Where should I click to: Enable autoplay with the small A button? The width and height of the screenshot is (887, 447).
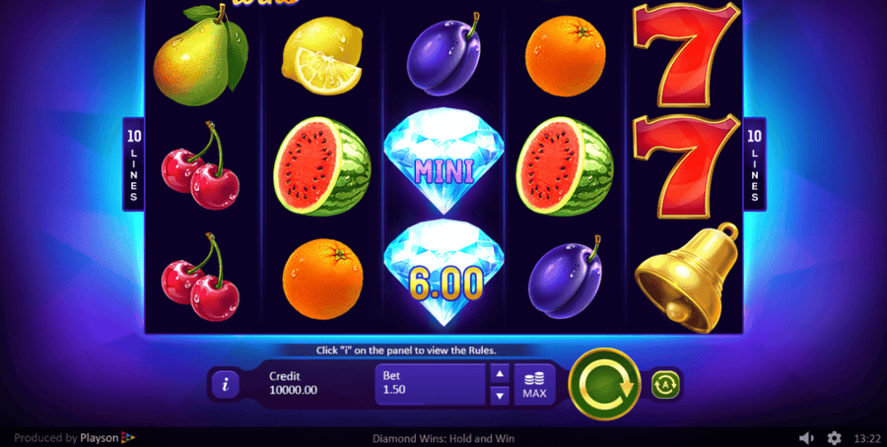coord(666,385)
